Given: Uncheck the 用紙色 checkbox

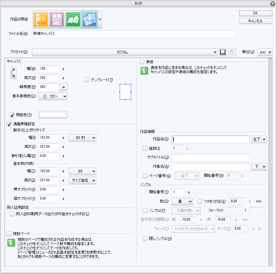Looking at the screenshot, I should click(x=12, y=115).
